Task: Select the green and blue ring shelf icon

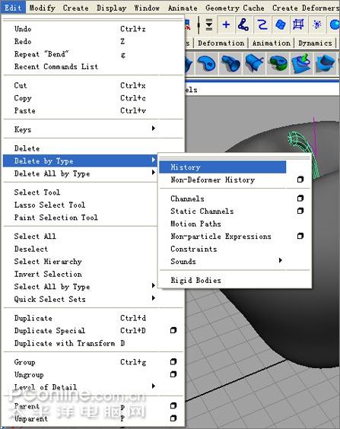Action: [278, 64]
